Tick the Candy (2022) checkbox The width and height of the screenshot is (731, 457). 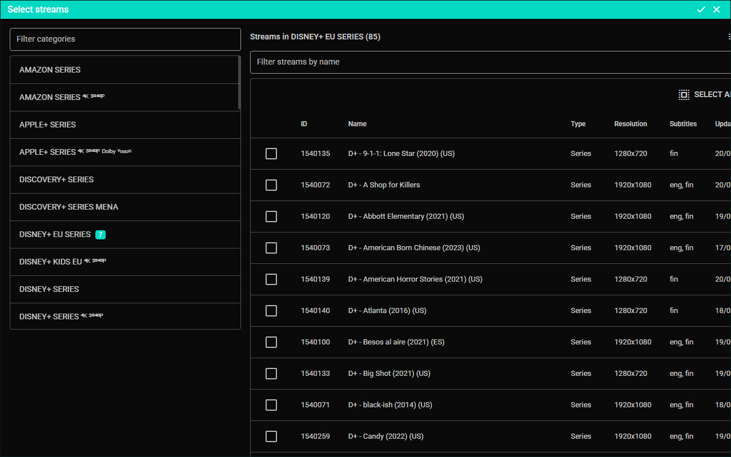tap(271, 436)
